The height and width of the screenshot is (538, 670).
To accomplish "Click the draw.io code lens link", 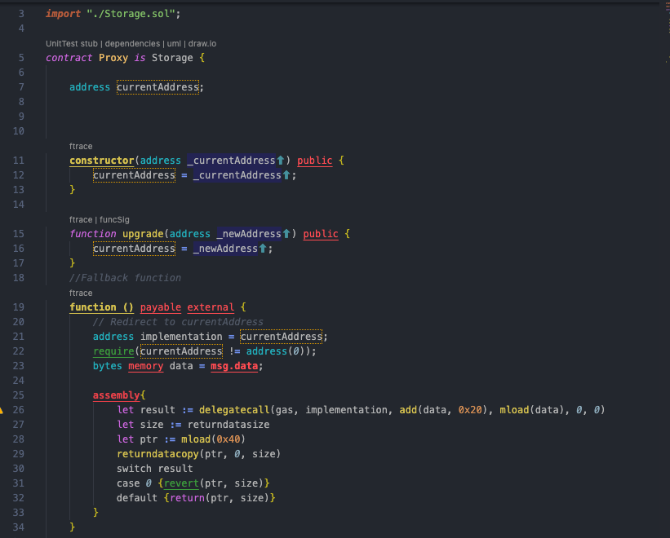I will pyautogui.click(x=202, y=43).
